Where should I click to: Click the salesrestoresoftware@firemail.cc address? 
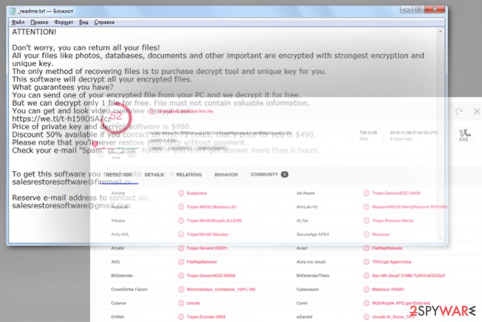tap(72, 182)
